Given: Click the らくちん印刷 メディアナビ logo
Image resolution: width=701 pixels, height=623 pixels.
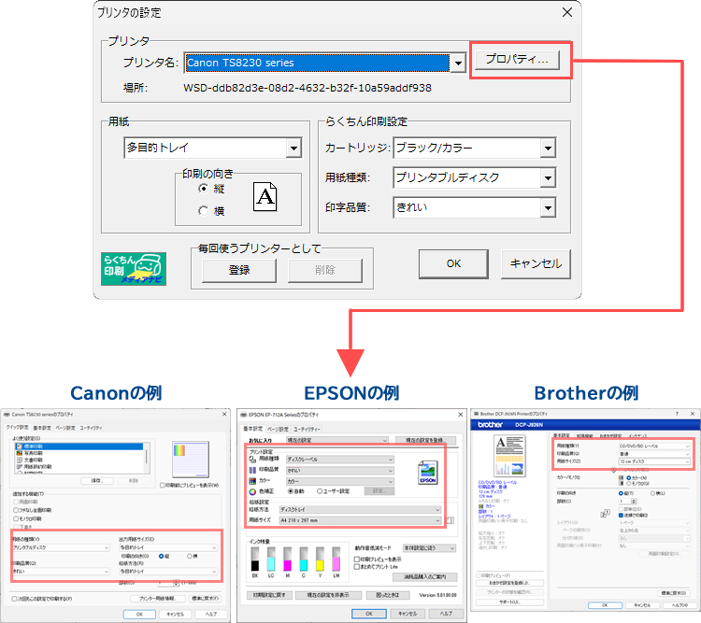Looking at the screenshot, I should click(x=134, y=269).
